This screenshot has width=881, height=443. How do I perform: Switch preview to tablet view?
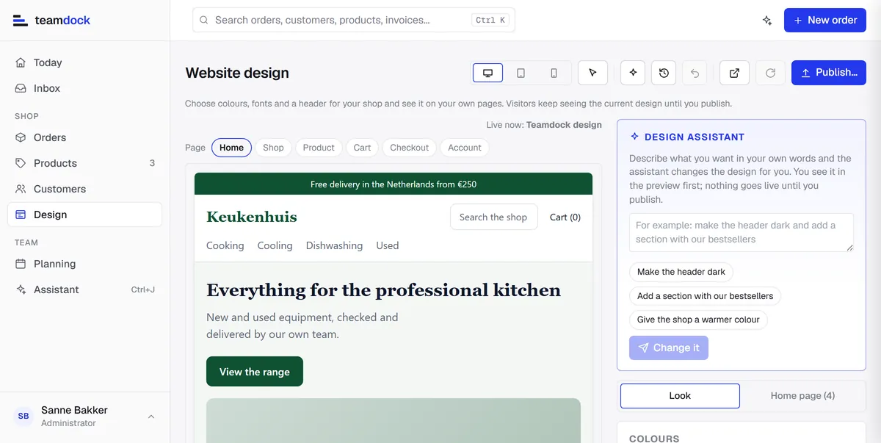pyautogui.click(x=521, y=73)
